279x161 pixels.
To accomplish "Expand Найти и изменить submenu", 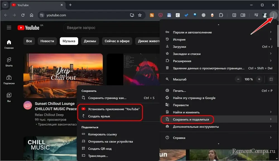I will click(218, 112).
